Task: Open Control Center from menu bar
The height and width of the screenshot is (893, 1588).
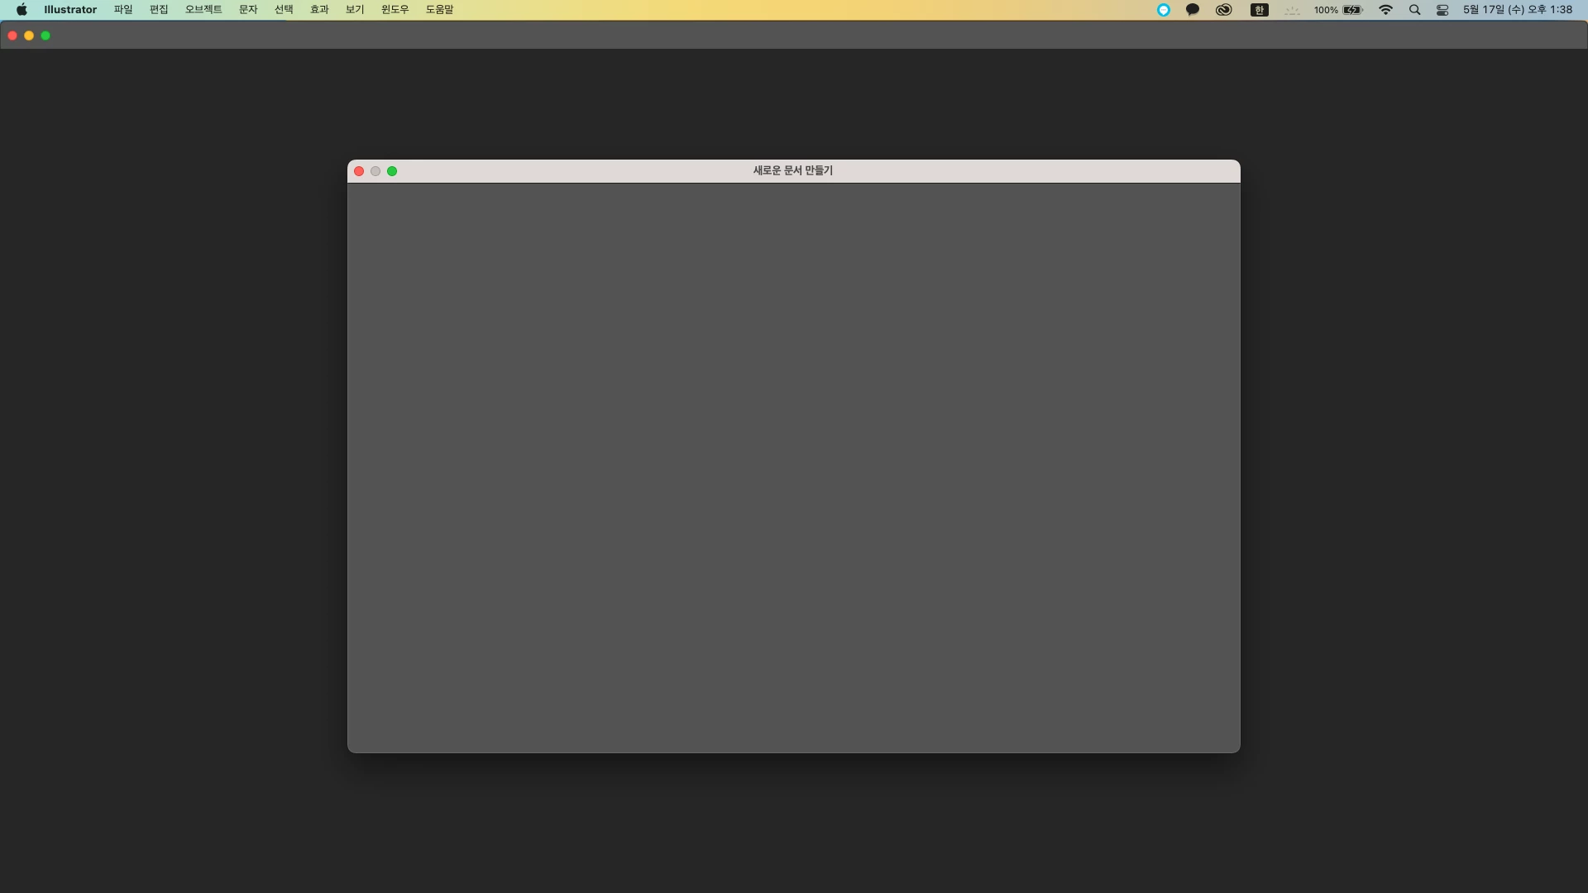Action: click(1442, 10)
